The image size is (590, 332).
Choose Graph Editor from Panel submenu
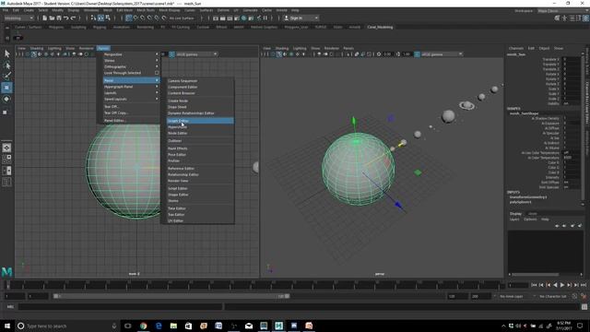[x=200, y=121]
